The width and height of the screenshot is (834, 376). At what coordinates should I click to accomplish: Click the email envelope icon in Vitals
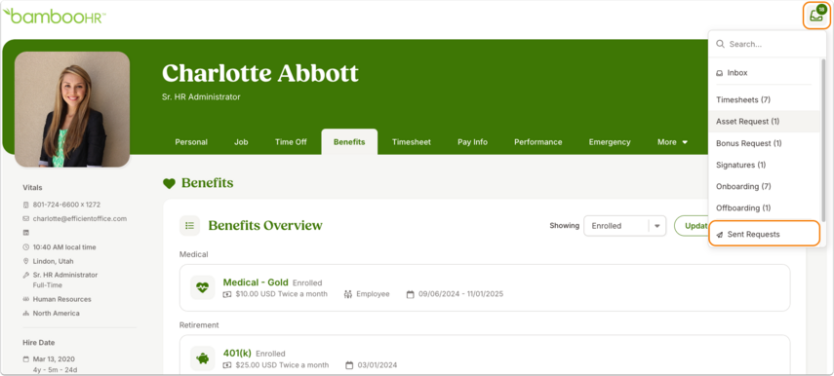[25, 219]
